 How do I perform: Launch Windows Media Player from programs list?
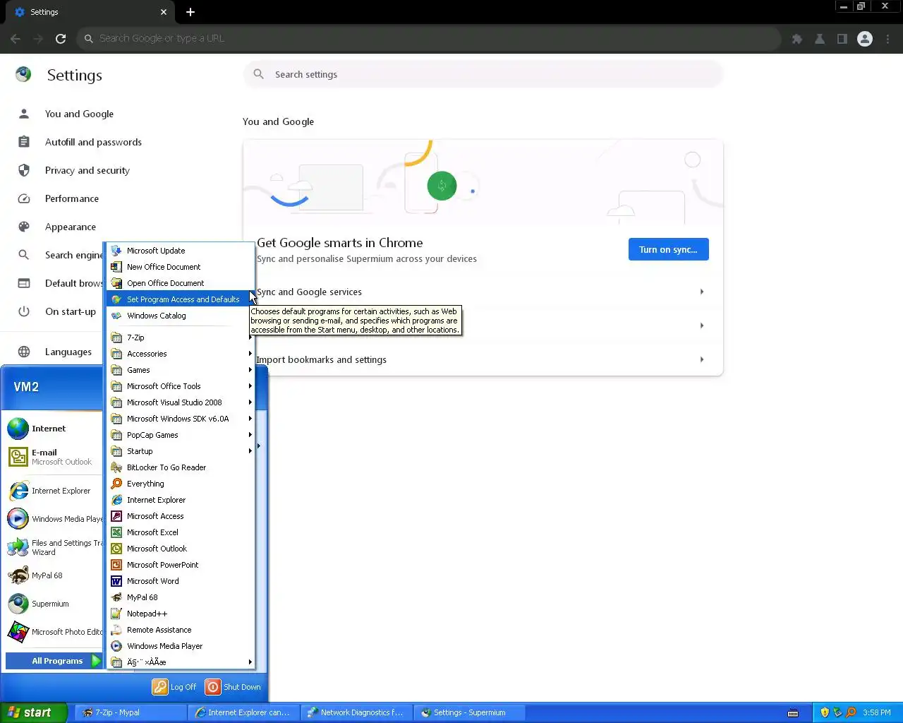[180, 646]
